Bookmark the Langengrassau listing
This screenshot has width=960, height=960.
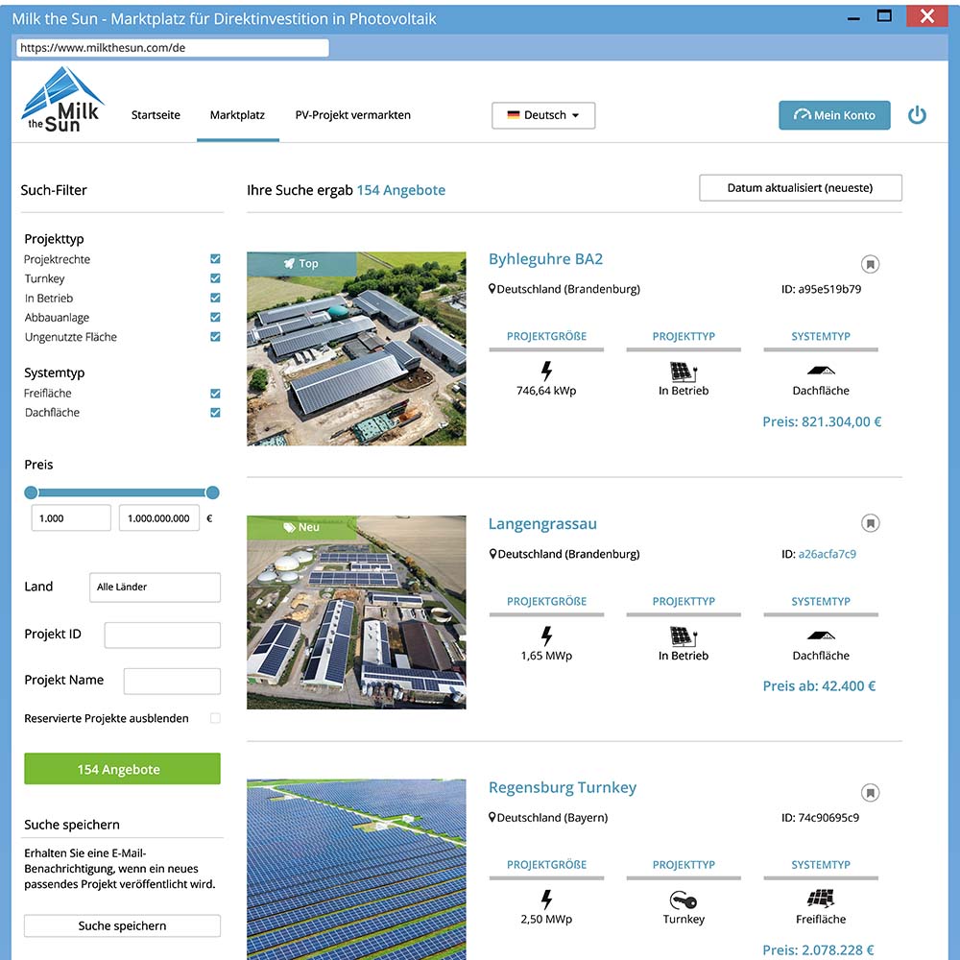870,523
